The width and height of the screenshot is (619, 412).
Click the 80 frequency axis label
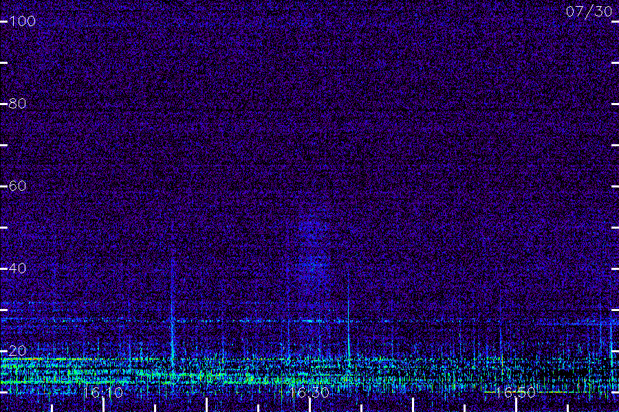(x=17, y=104)
